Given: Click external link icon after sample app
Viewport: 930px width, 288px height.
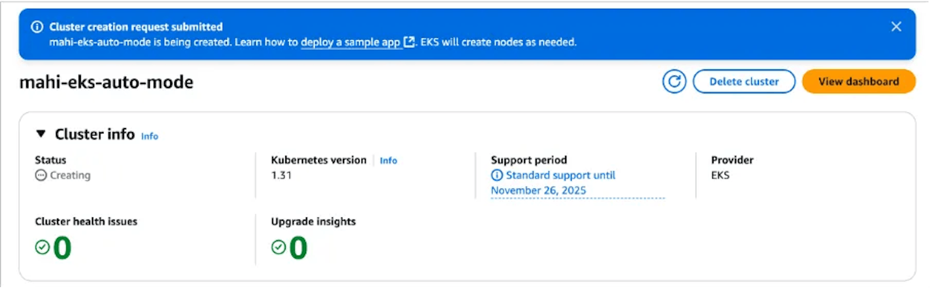Looking at the screenshot, I should tap(409, 42).
